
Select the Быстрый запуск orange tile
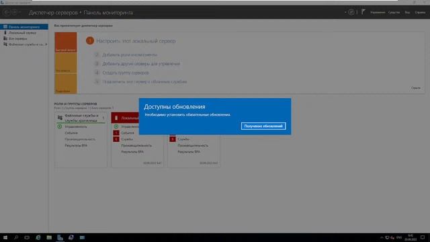tap(66, 42)
